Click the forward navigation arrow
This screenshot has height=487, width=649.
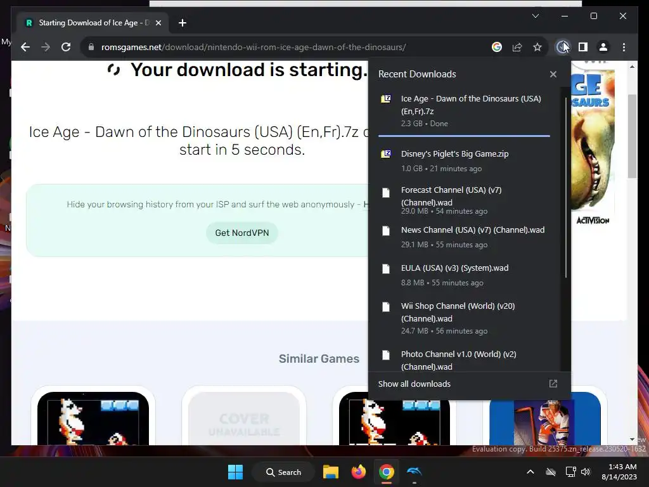(46, 47)
